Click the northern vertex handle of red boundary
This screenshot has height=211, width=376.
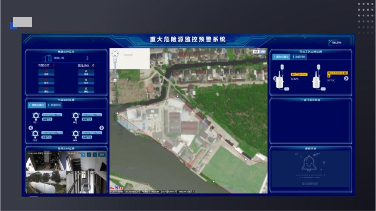[x=177, y=96]
